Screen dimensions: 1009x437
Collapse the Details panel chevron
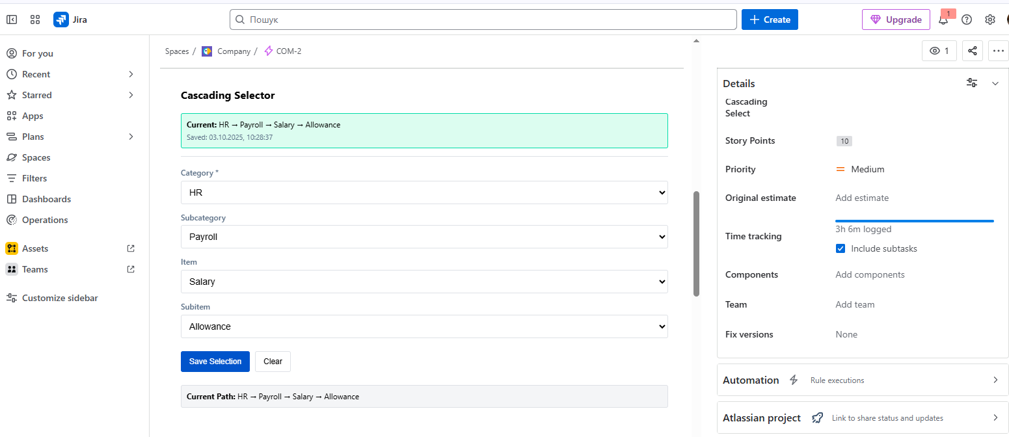pyautogui.click(x=995, y=83)
